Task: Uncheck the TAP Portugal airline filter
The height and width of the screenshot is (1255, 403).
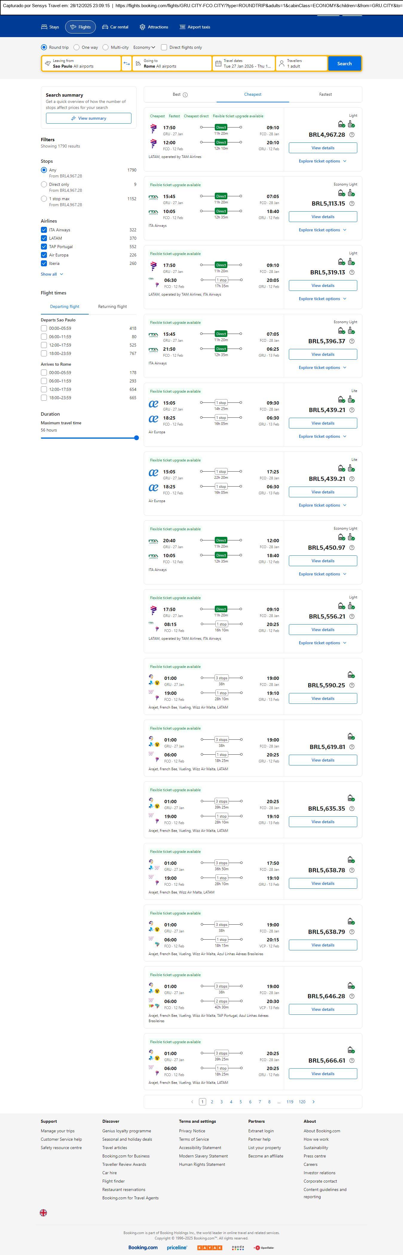Action: coord(44,247)
